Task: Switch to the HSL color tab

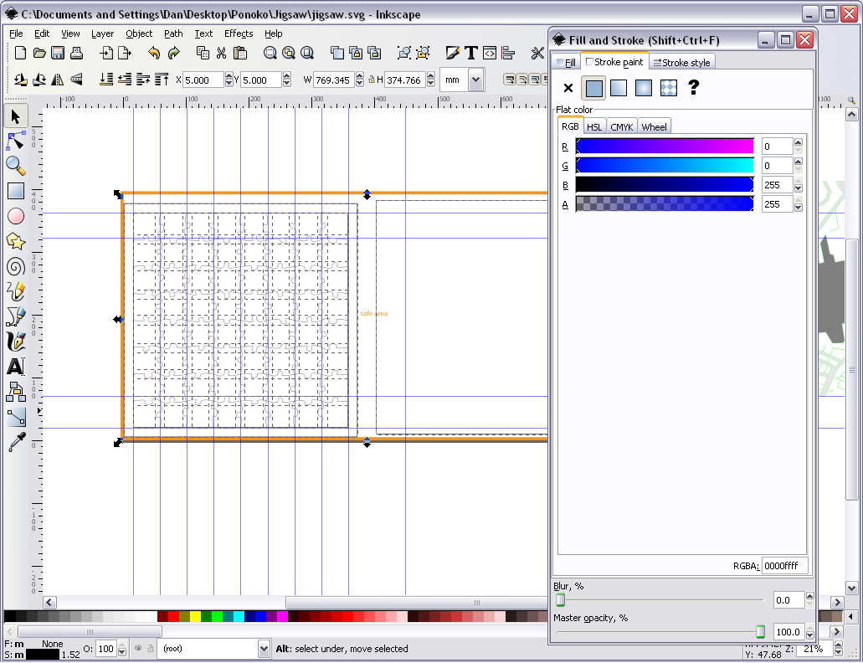Action: tap(594, 126)
